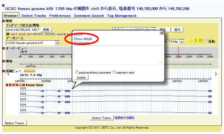Click the chr1 example link
Image resolution: width=224 pixels, height=134 pixels.
pos(14,34)
